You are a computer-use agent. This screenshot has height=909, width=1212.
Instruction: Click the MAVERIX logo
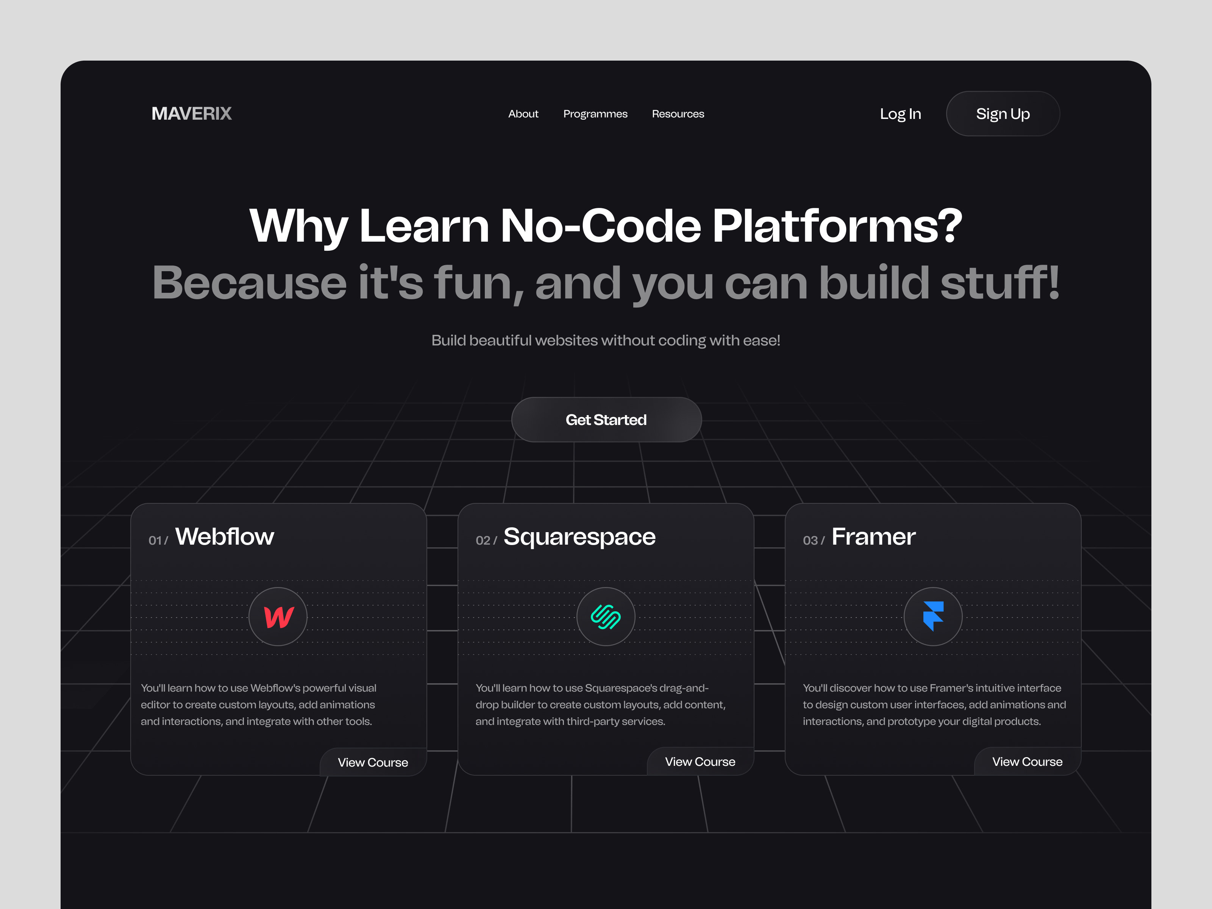click(x=191, y=113)
